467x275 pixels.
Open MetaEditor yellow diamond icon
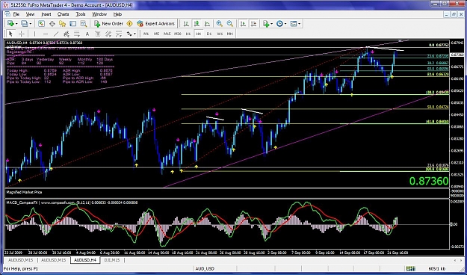tap(129, 23)
